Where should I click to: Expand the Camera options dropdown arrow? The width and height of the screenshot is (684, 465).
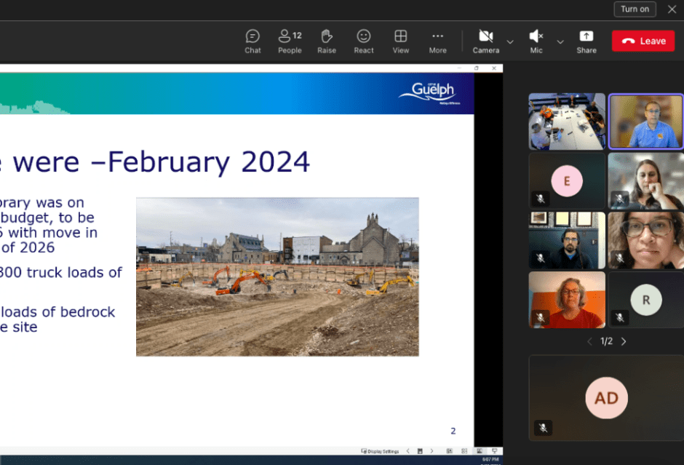click(x=510, y=41)
